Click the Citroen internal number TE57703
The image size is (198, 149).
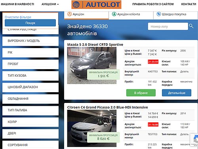152,134
